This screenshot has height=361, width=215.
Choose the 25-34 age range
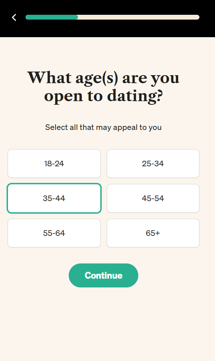[x=153, y=164]
